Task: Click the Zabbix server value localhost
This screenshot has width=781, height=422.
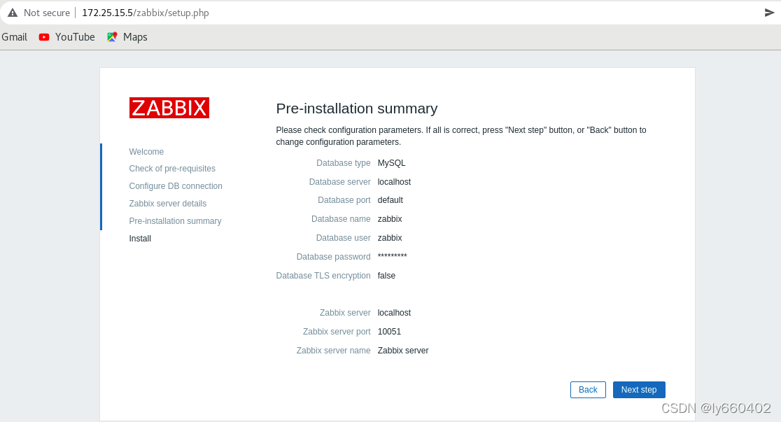Action: [x=394, y=313]
